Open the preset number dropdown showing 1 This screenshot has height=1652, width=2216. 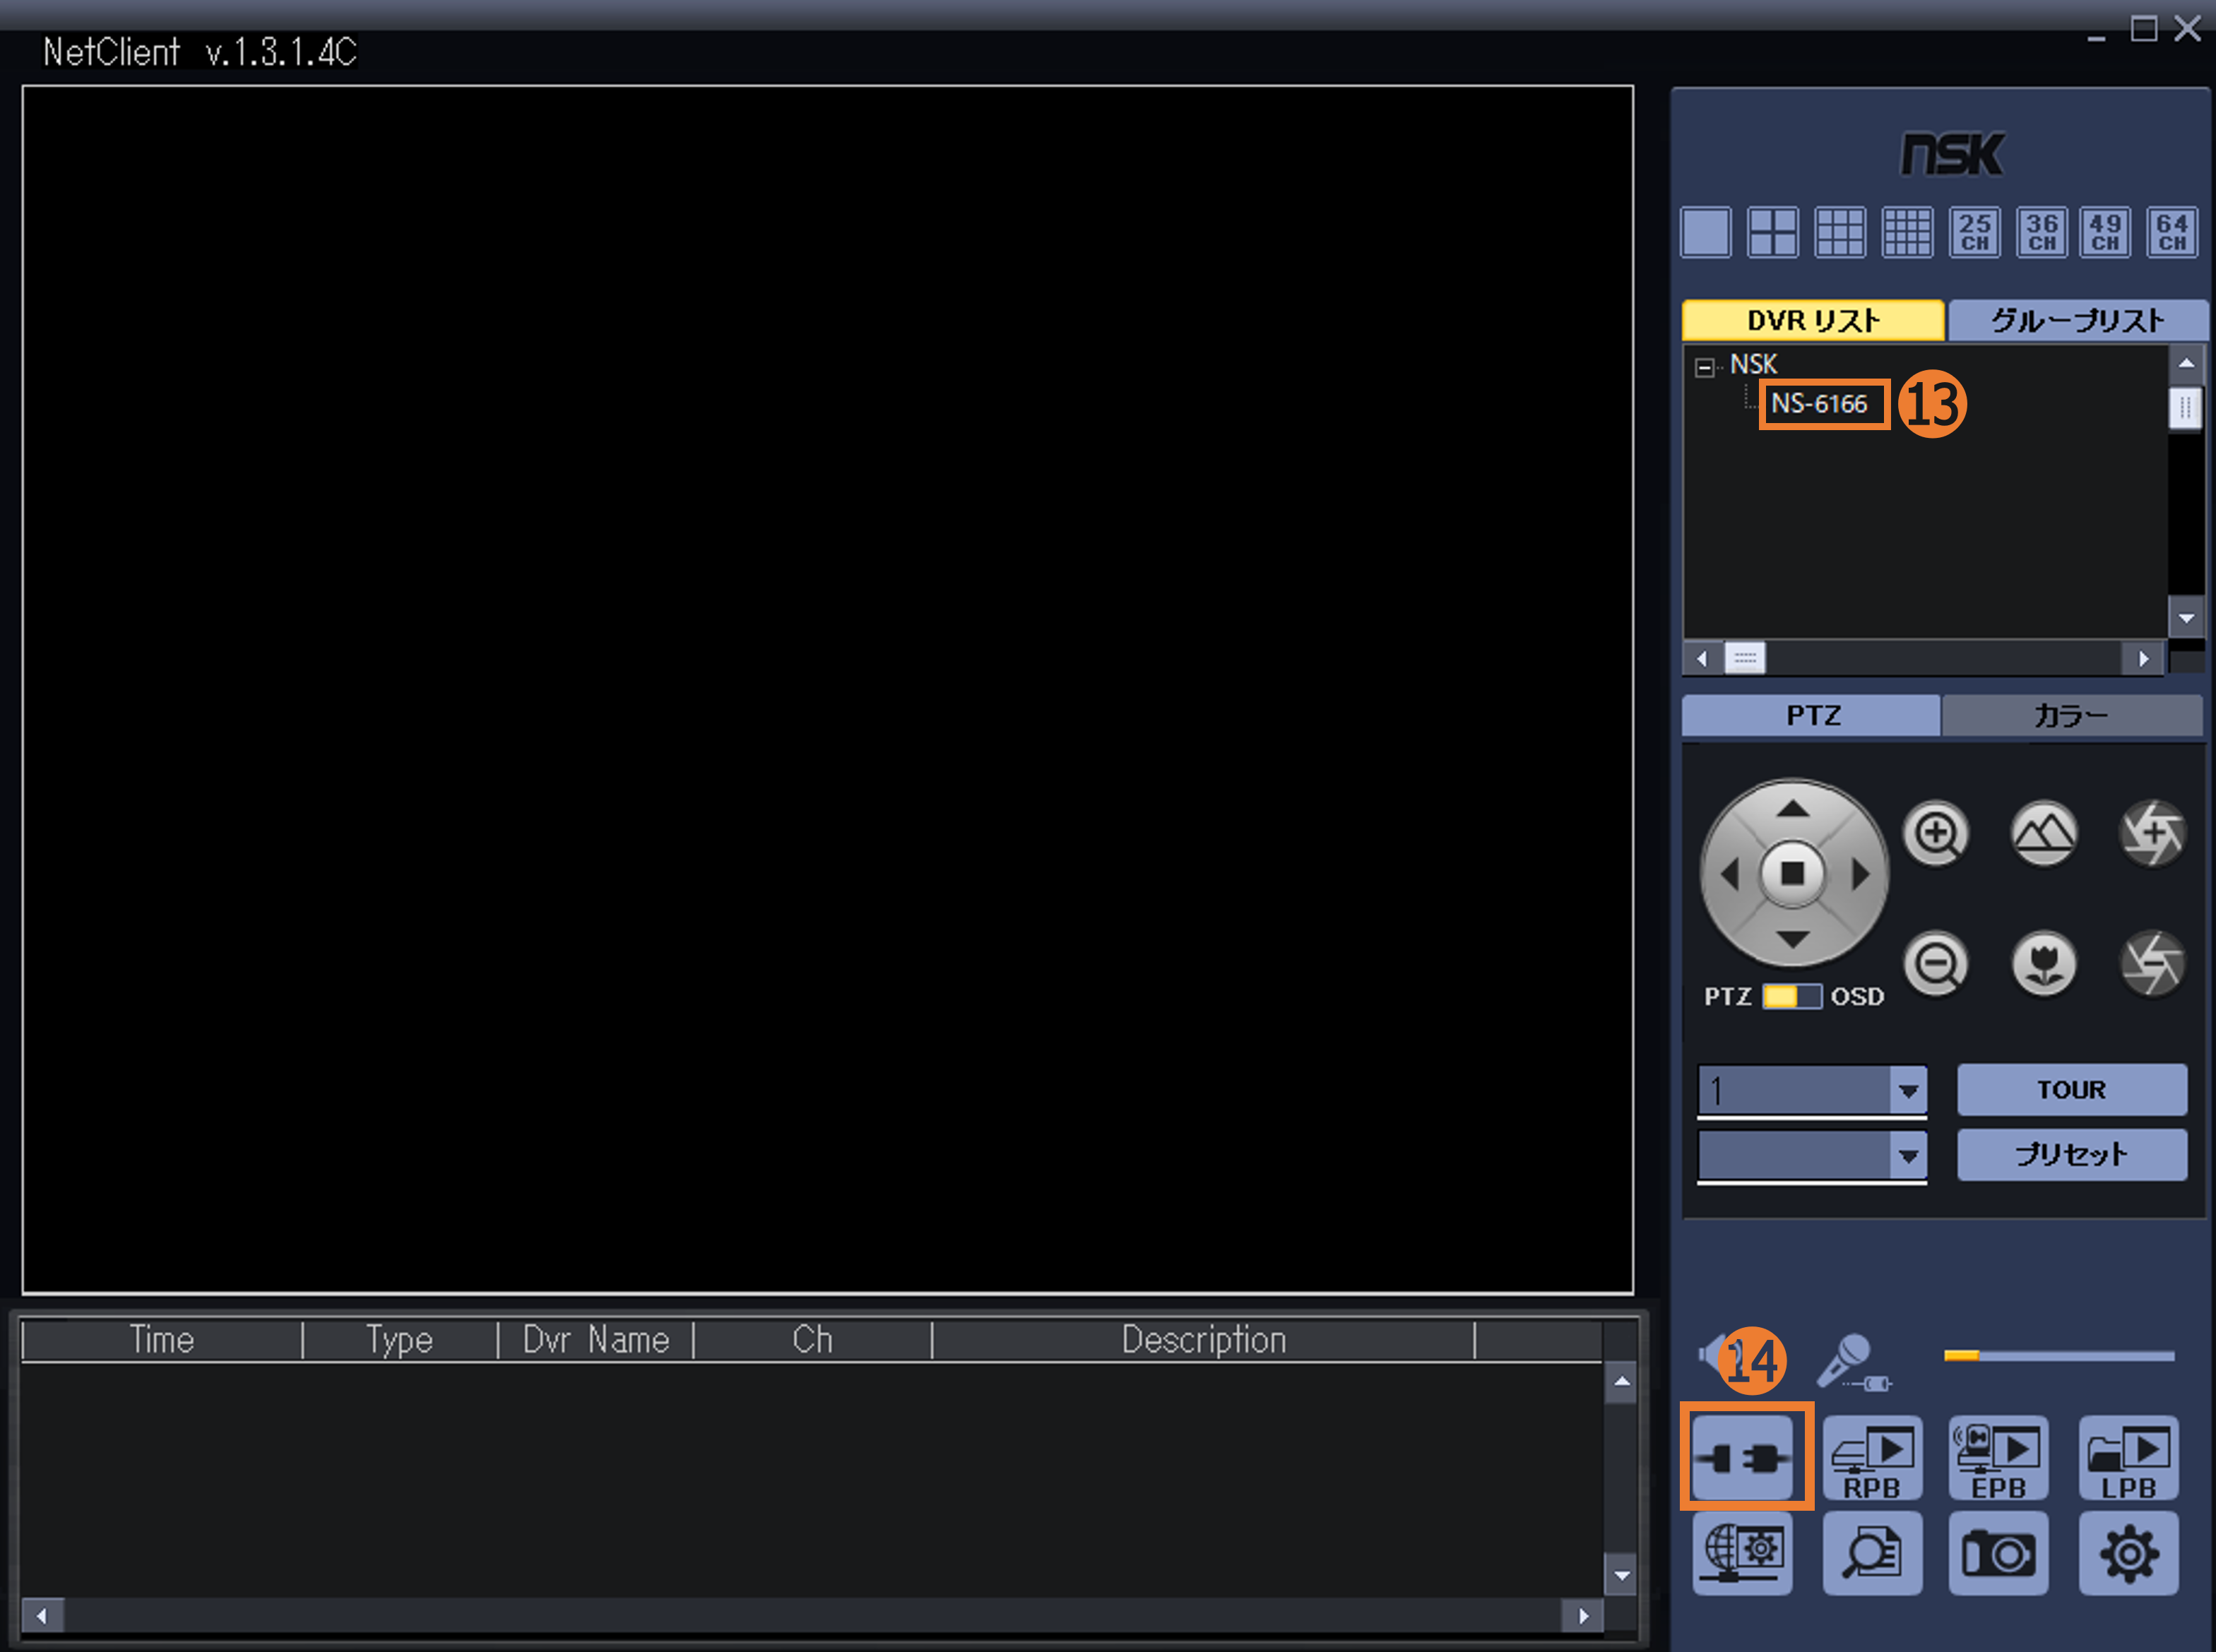coord(1908,1090)
